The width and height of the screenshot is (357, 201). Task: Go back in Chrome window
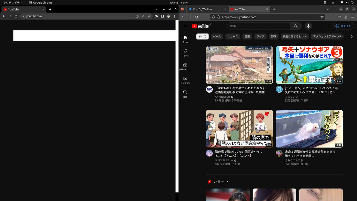coord(4,16)
